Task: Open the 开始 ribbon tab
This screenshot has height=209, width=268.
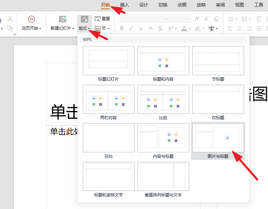Action: click(105, 5)
